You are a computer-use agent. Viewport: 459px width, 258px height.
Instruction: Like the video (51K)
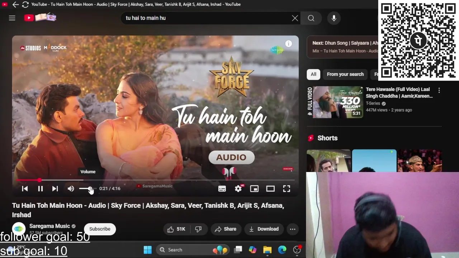(x=176, y=229)
